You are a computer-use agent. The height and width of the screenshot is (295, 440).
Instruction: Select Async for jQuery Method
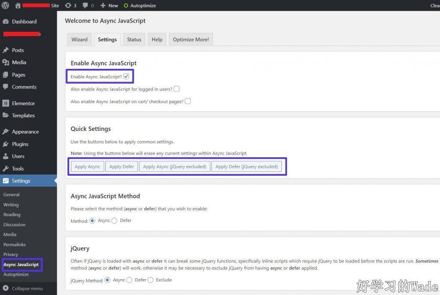coord(107,280)
